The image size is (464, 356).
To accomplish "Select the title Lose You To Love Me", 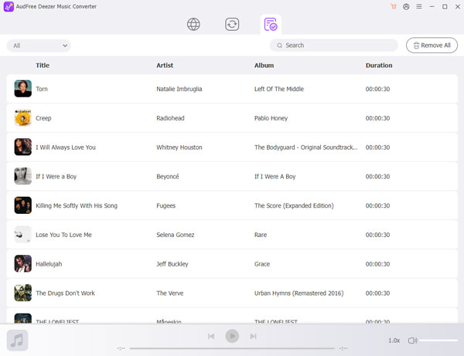I will pyautogui.click(x=63, y=235).
